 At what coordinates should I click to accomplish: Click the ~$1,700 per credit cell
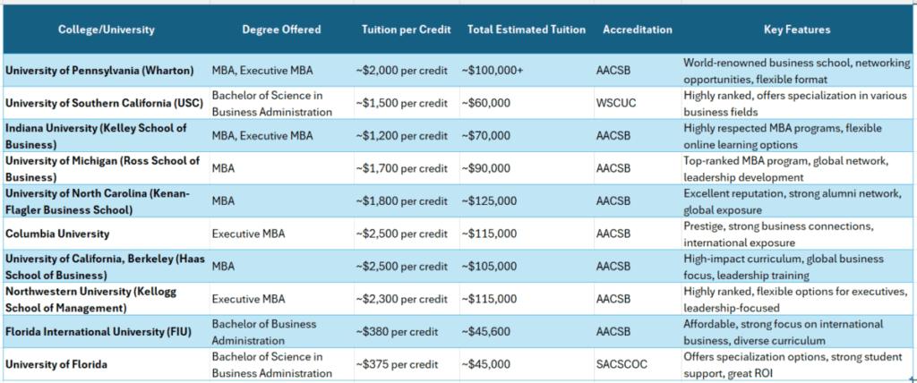tap(407, 168)
